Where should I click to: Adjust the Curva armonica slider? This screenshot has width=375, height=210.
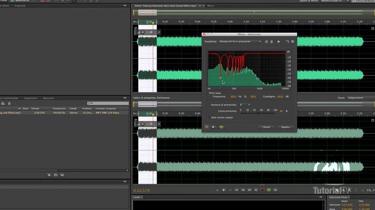[x=258, y=113]
